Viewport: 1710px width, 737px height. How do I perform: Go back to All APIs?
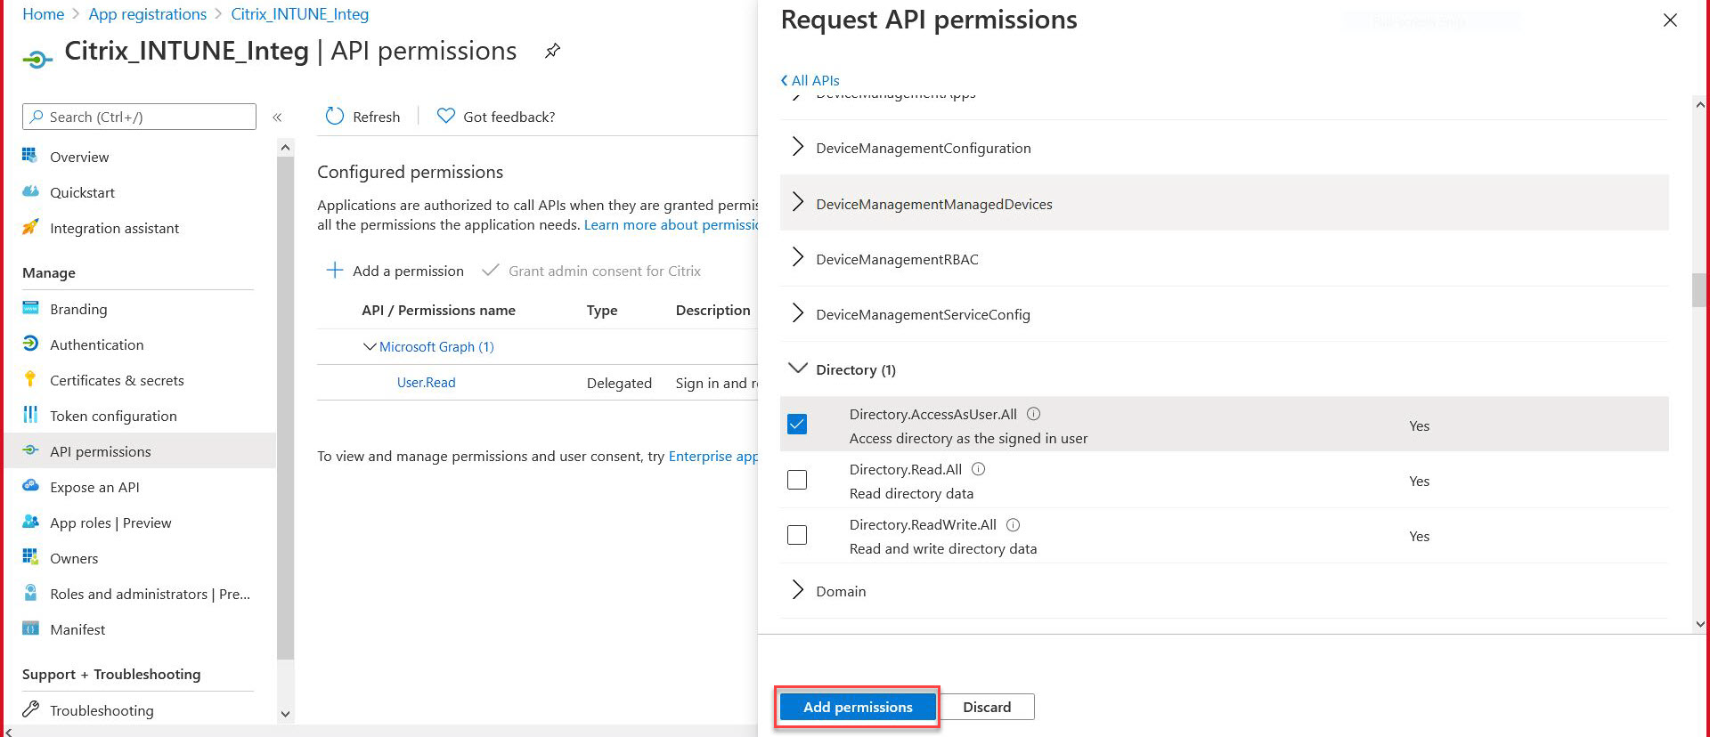click(810, 80)
